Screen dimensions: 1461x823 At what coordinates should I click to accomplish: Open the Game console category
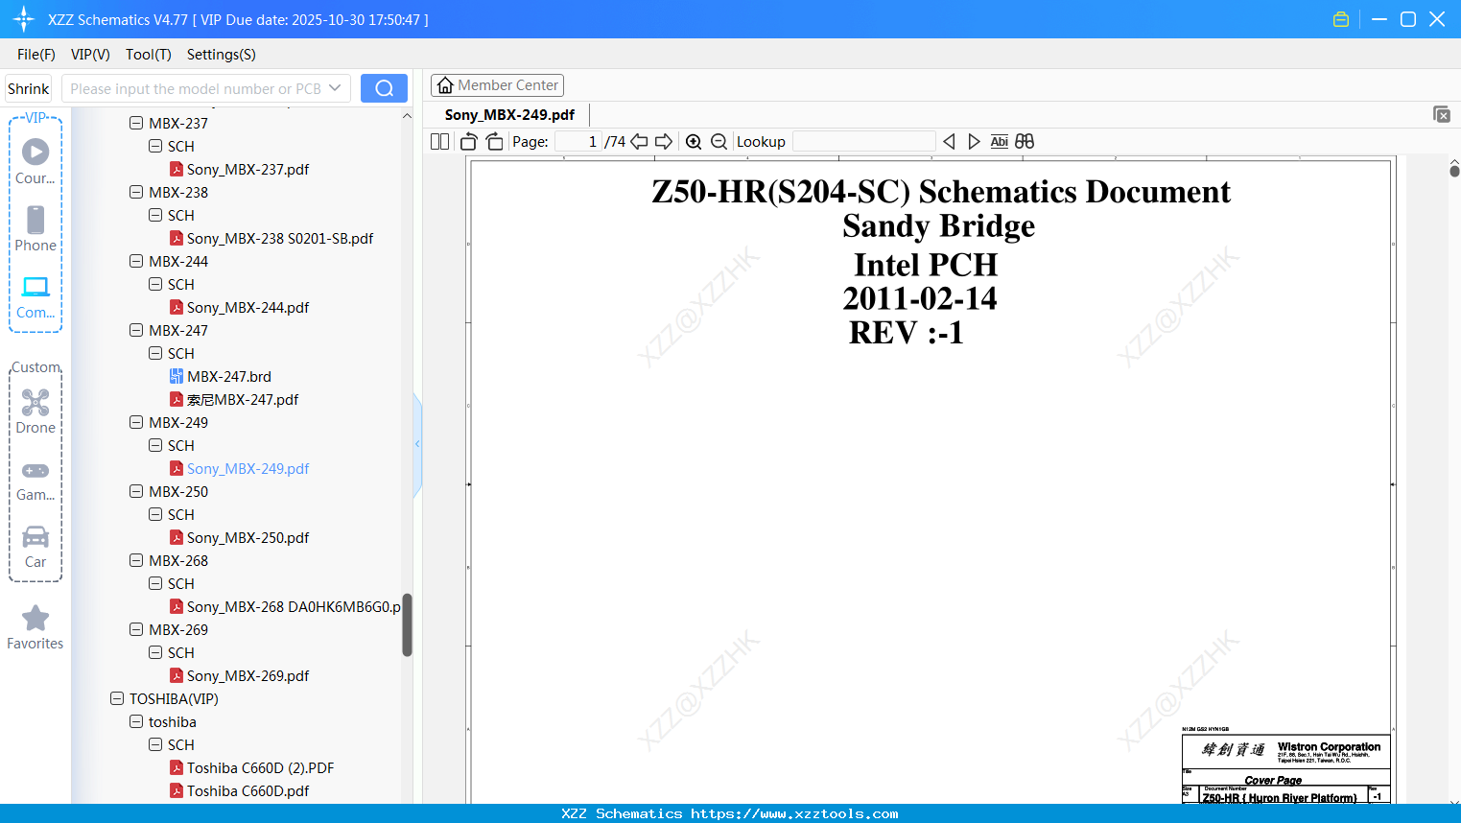coord(35,480)
